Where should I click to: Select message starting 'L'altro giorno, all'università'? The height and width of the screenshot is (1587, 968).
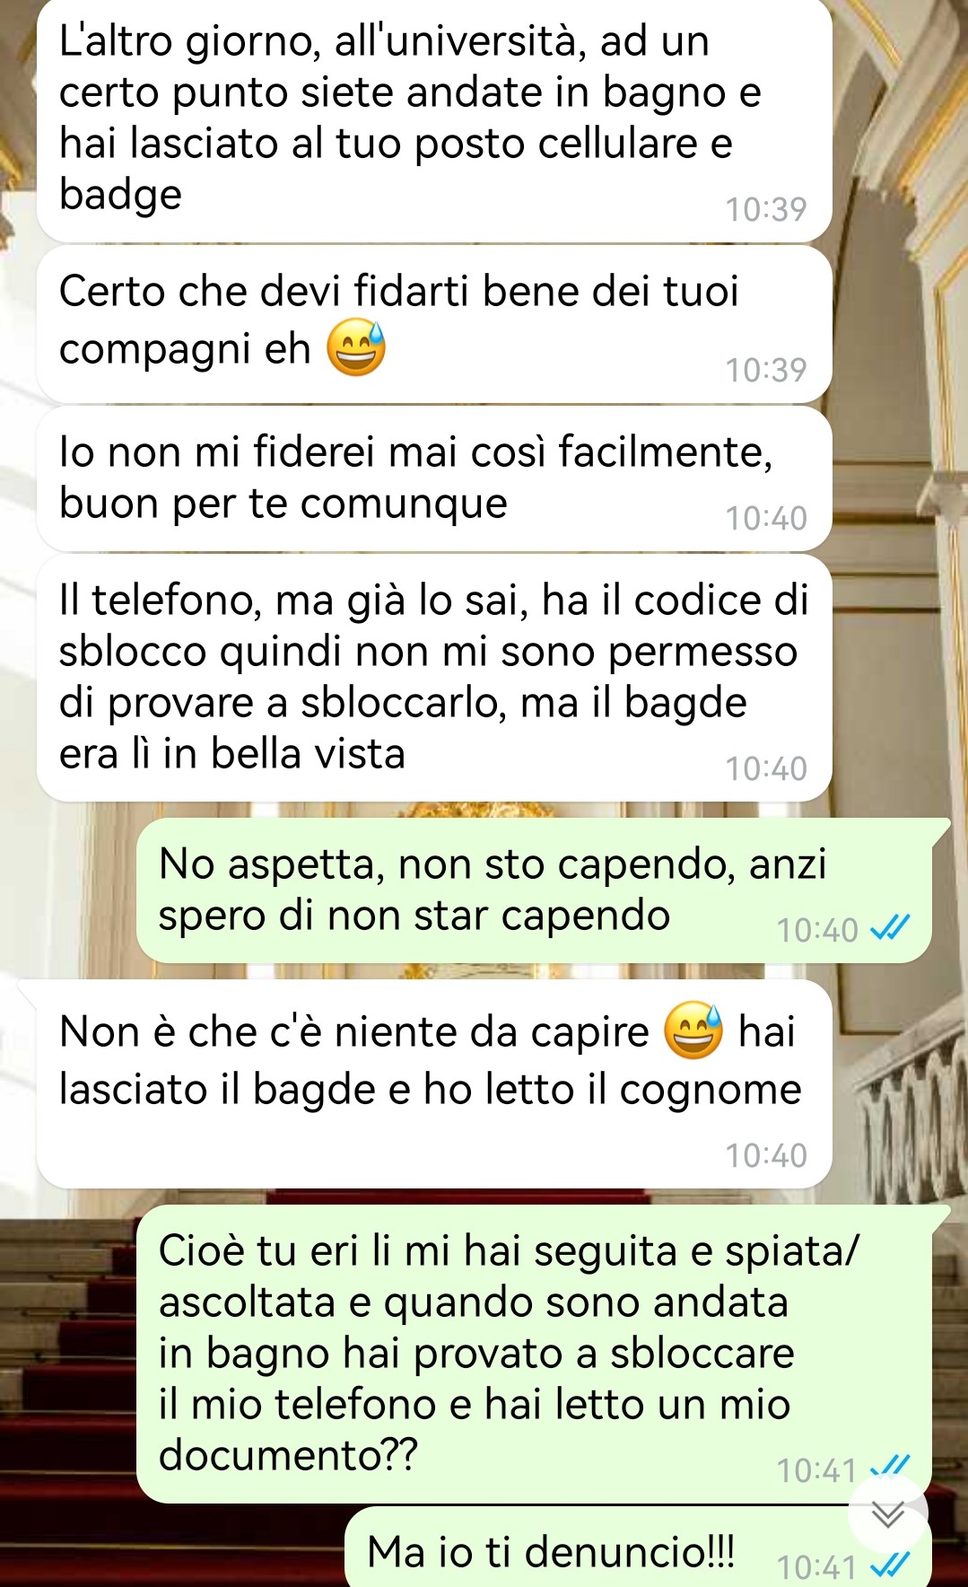tap(434, 120)
